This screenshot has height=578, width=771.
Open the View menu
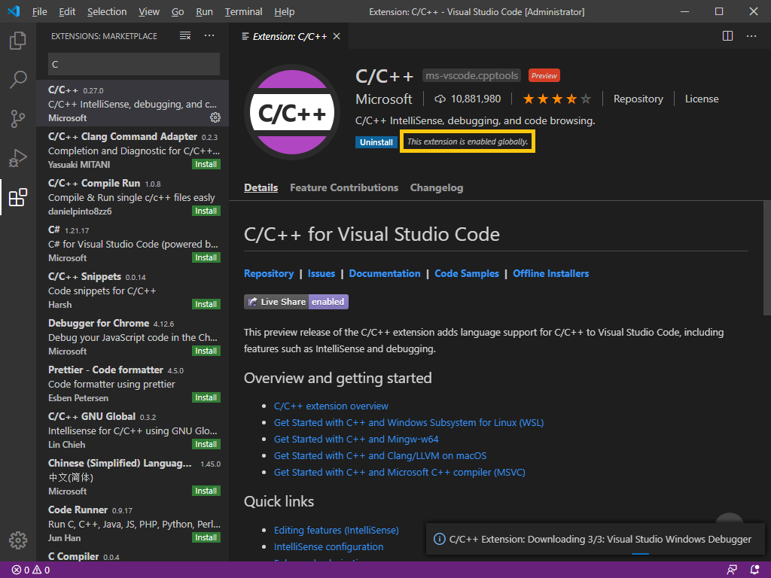pos(148,11)
